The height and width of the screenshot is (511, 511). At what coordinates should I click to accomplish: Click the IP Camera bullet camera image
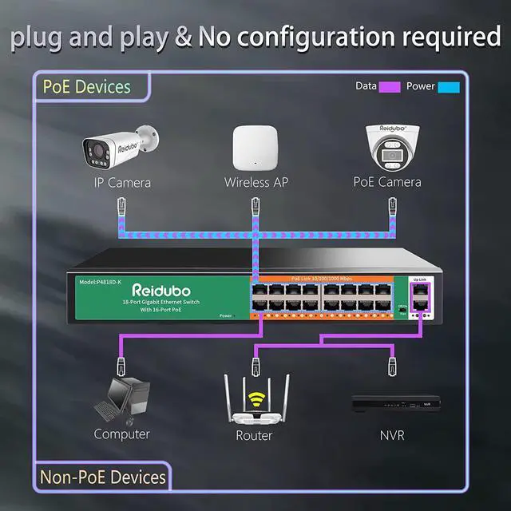(x=121, y=147)
